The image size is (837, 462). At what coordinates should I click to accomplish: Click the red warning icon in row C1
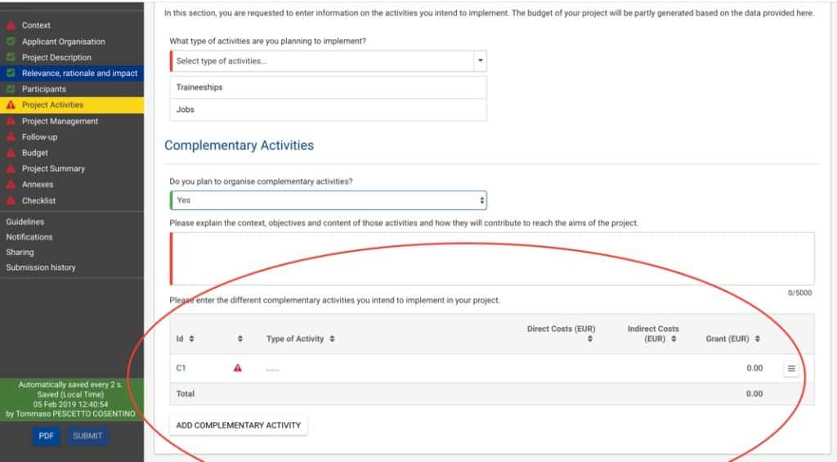pyautogui.click(x=238, y=368)
